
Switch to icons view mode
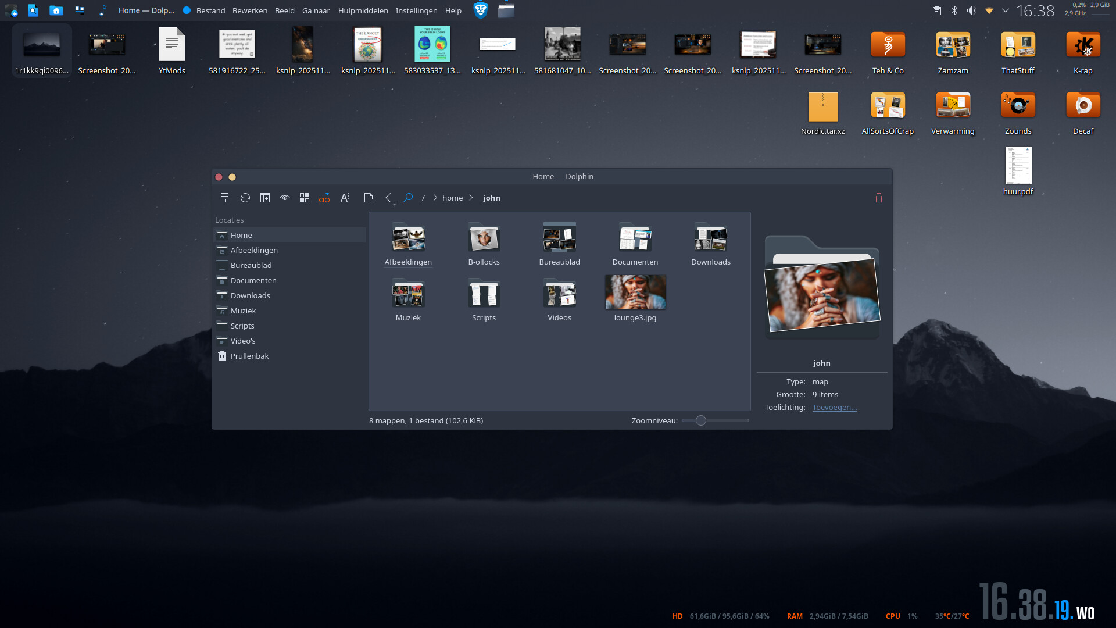tap(305, 198)
